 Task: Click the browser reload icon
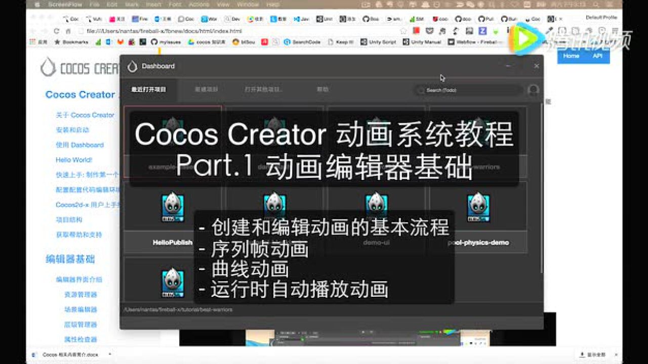pyautogui.click(x=57, y=31)
